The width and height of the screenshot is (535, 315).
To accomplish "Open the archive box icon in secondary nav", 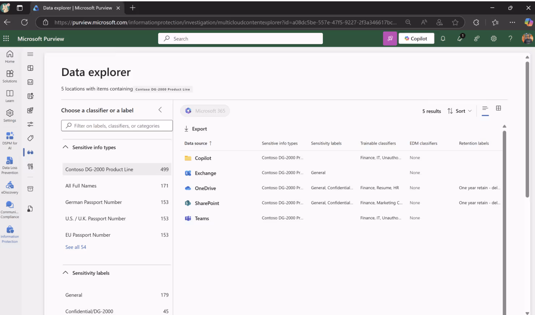I will click(30, 189).
